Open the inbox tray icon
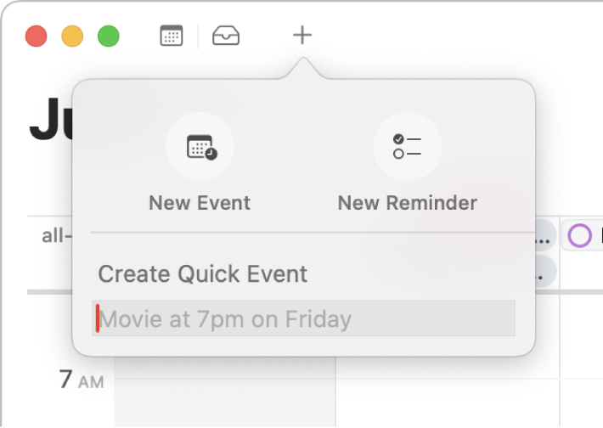 tap(226, 36)
